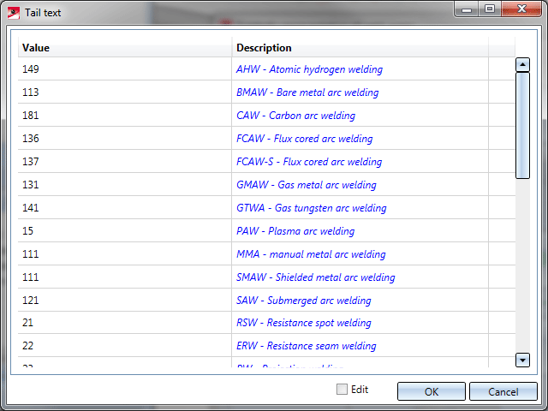548x411 pixels.
Task: Click value cell 15
Action: (125, 230)
